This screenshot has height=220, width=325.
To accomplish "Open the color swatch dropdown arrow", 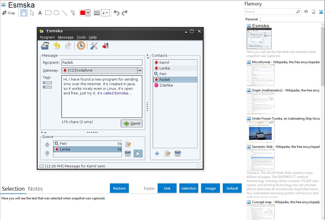I will [x=88, y=13].
